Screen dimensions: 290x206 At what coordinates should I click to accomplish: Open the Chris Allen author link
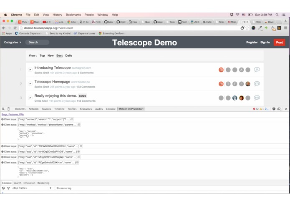[41, 101]
